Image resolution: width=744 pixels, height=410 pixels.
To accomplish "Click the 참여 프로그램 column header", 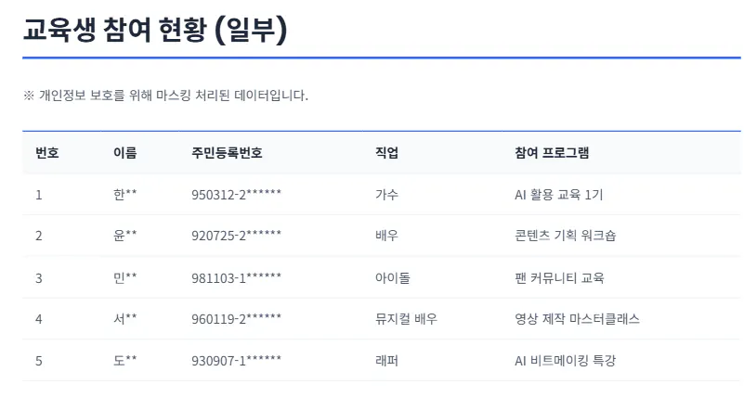I will pos(552,153).
